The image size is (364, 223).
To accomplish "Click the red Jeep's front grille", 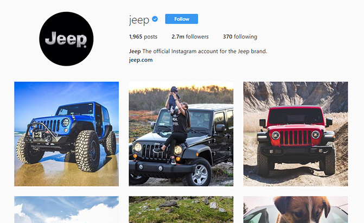I will click(295, 137).
